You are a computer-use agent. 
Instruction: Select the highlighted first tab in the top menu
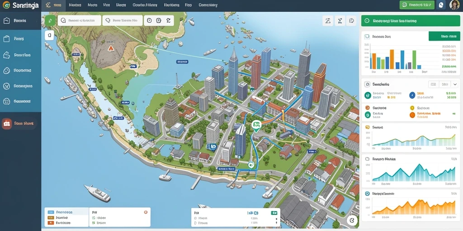54,5
